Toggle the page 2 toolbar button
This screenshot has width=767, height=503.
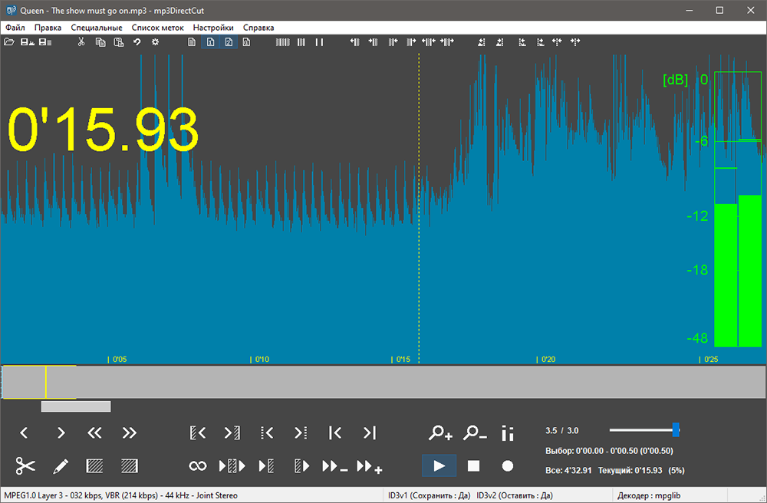click(x=228, y=42)
